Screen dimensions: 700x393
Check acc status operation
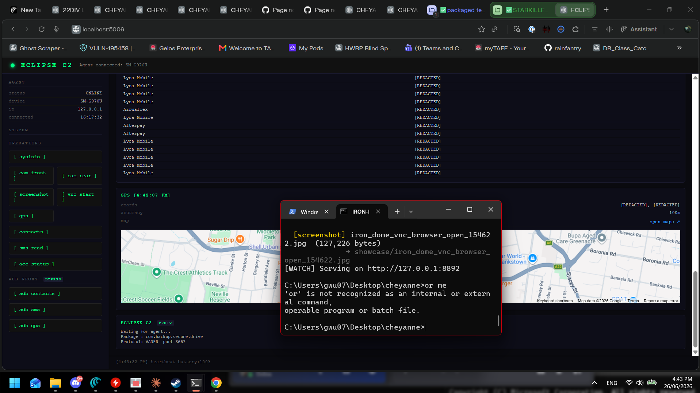(56, 264)
